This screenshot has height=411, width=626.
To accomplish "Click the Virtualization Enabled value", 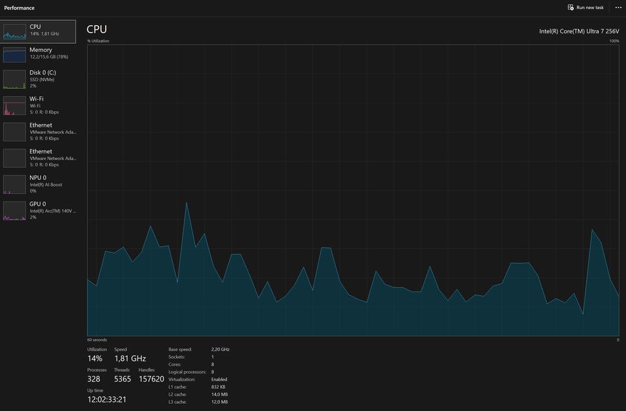I will [219, 380].
